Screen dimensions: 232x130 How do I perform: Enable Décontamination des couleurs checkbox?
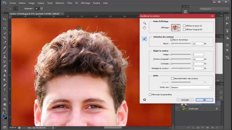(x=172, y=79)
